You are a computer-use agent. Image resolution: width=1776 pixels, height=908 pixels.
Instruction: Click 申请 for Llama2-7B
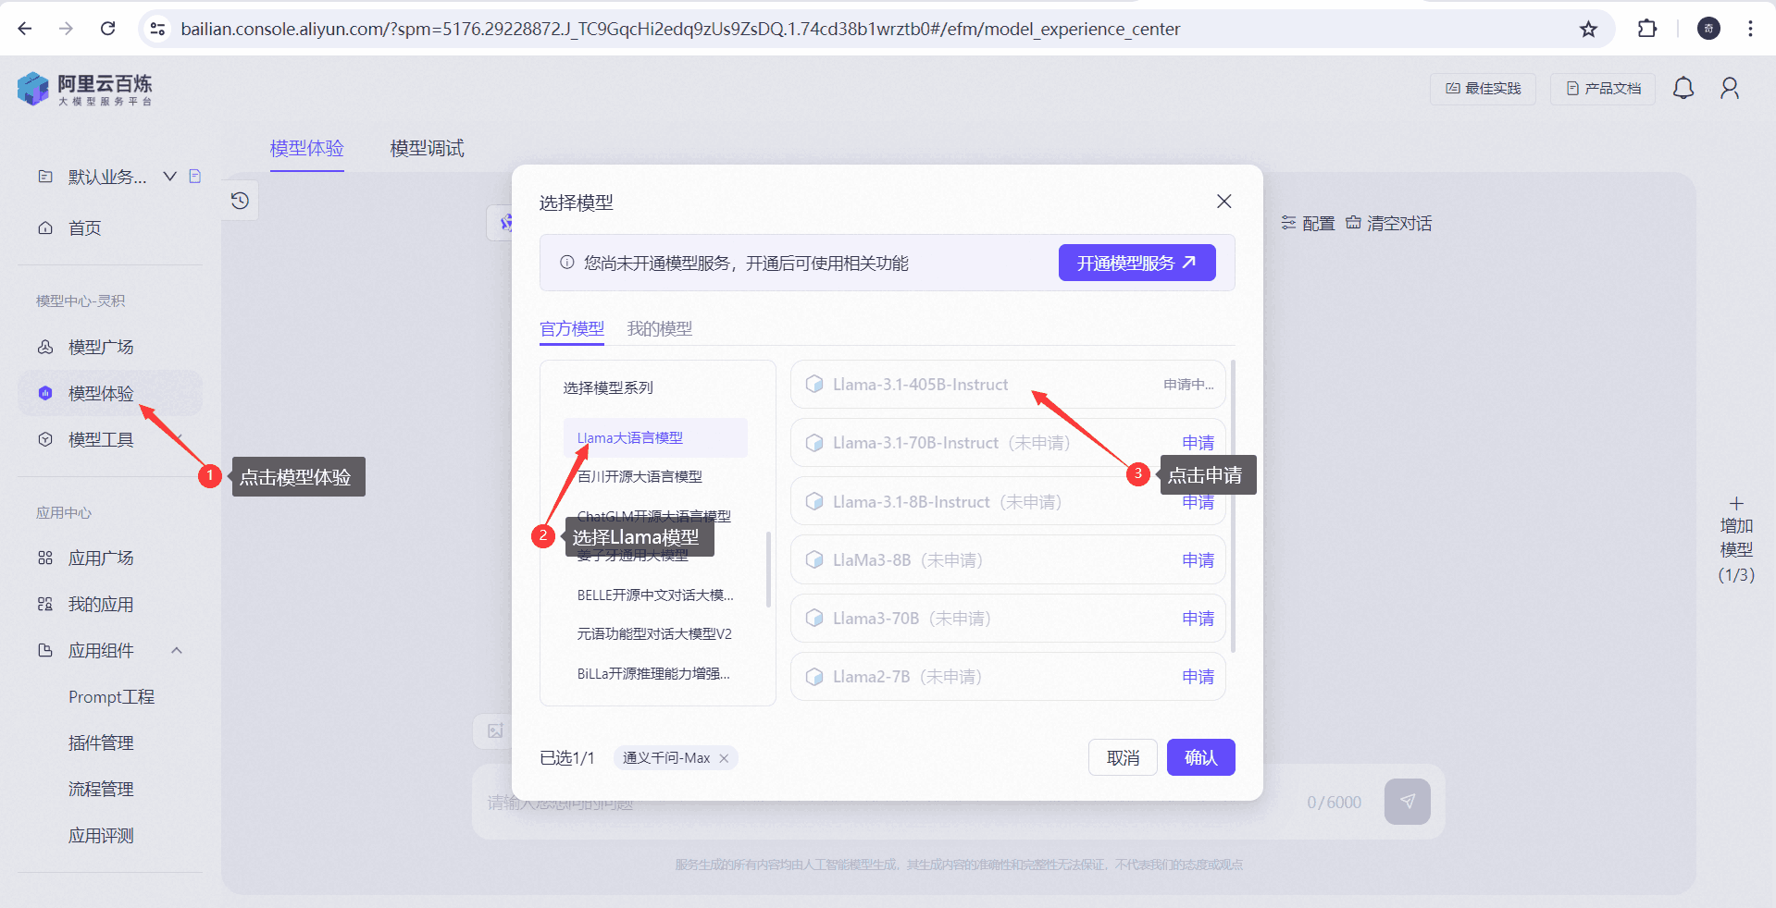[1198, 676]
